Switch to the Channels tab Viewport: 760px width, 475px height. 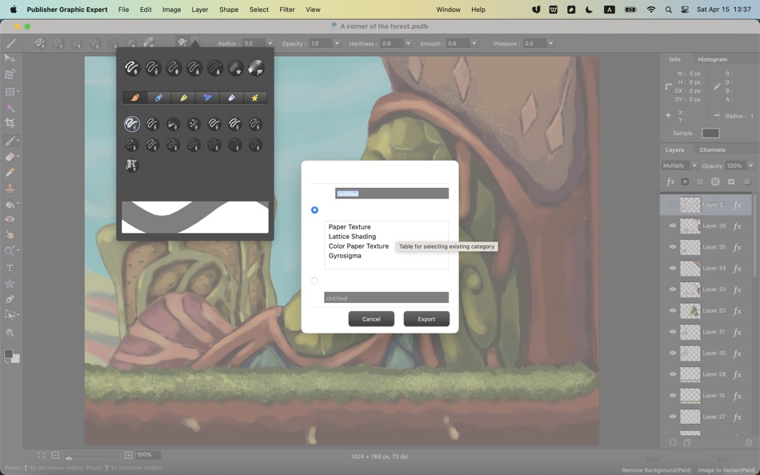point(712,150)
